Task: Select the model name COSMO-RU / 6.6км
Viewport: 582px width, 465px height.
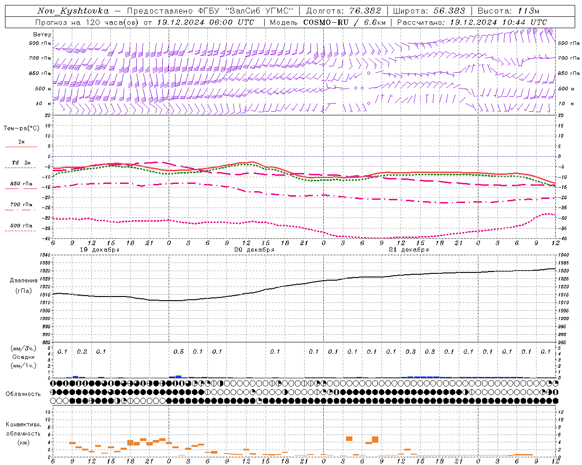Action: tap(344, 22)
